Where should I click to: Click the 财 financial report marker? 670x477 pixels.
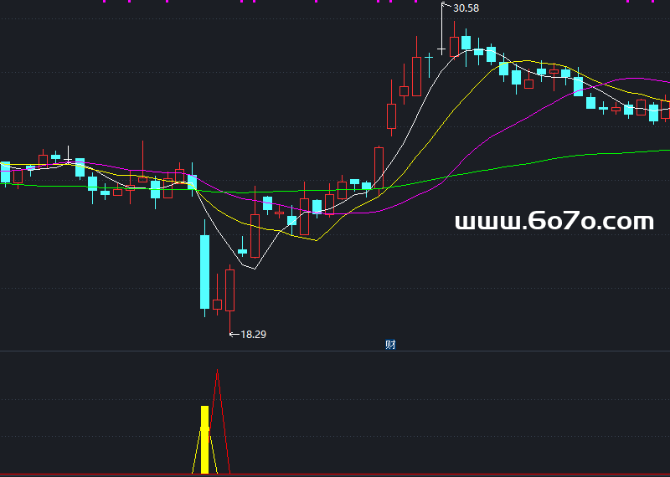click(x=390, y=345)
